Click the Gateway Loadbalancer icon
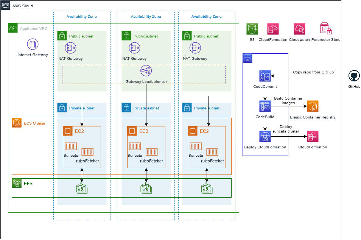Image resolution: width=361 pixels, height=240 pixels. [x=146, y=71]
